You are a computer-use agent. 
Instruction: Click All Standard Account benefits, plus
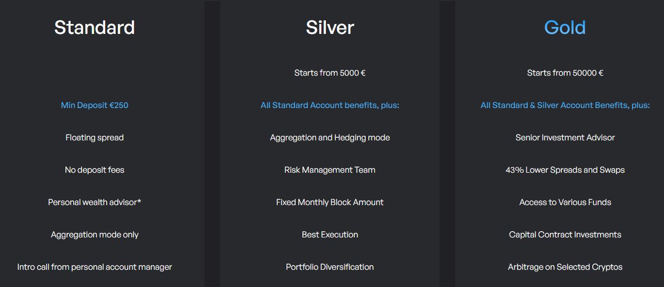(330, 105)
